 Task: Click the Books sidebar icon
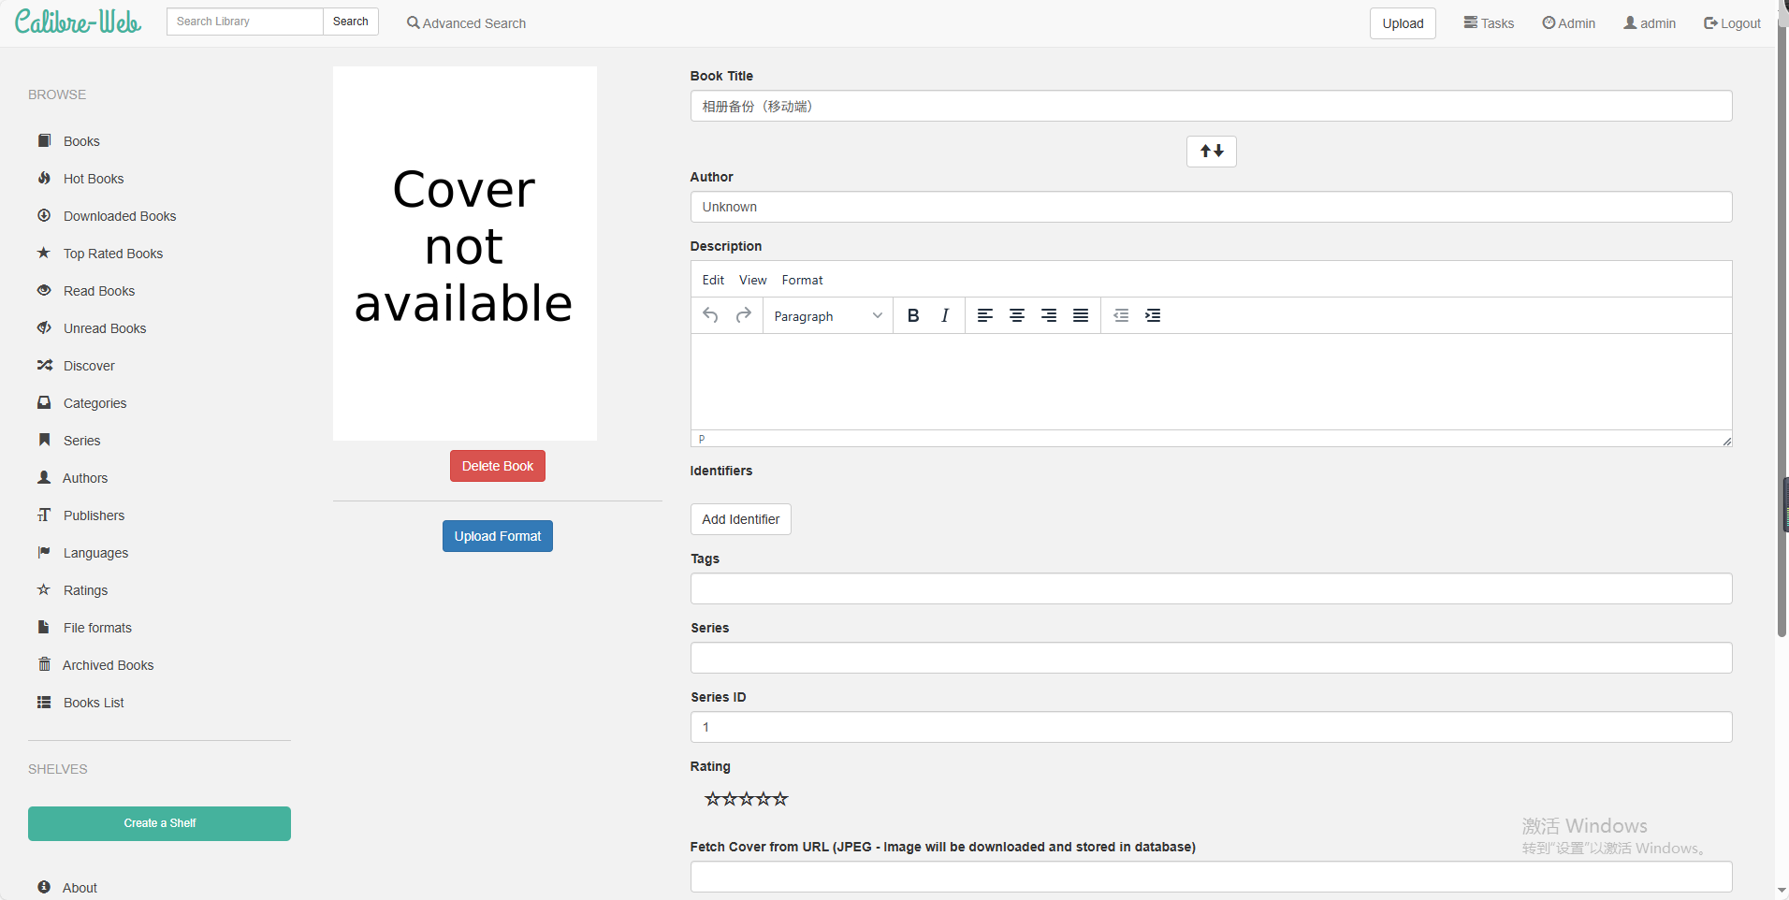tap(44, 140)
